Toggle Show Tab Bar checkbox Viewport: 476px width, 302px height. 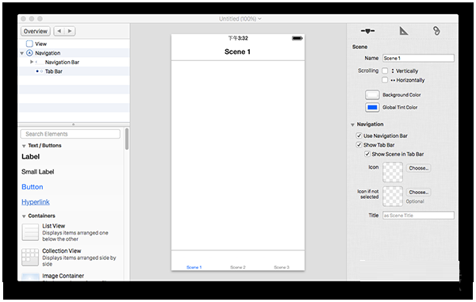click(359, 145)
